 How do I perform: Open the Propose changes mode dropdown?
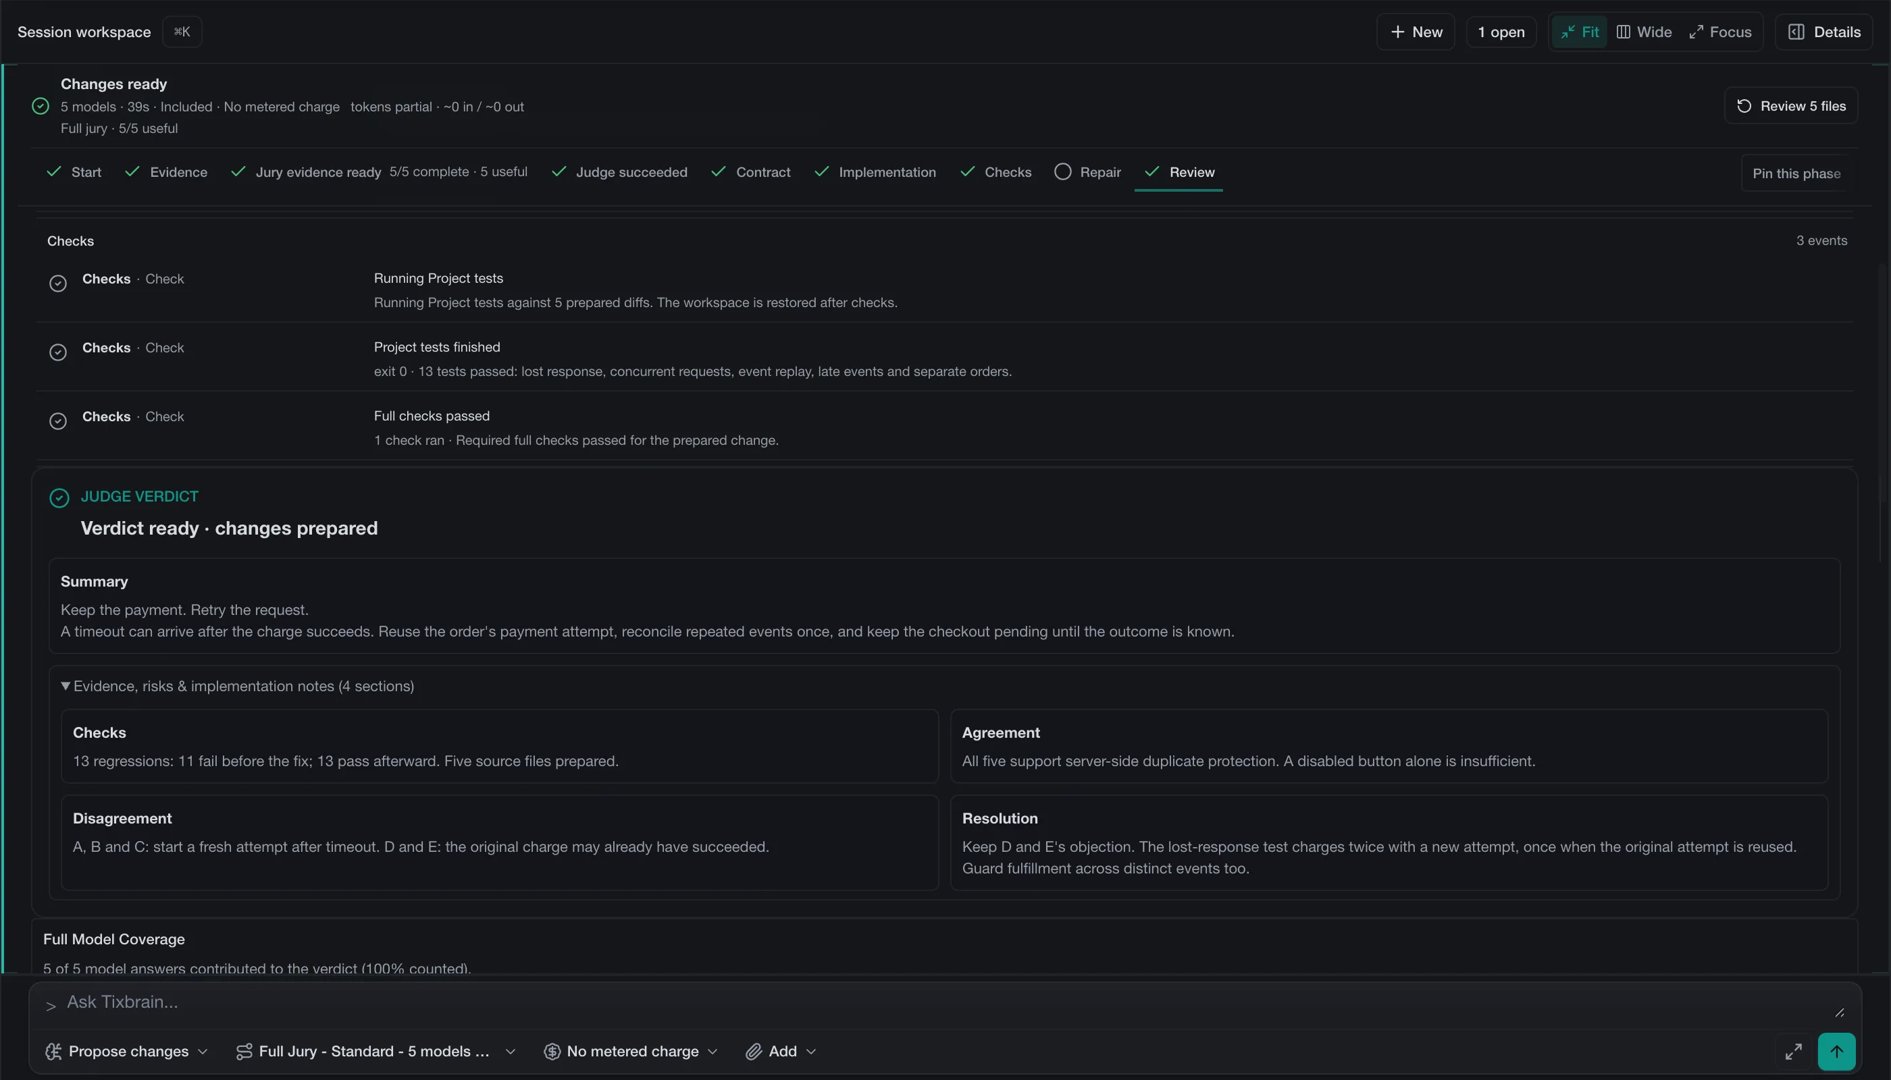(127, 1051)
